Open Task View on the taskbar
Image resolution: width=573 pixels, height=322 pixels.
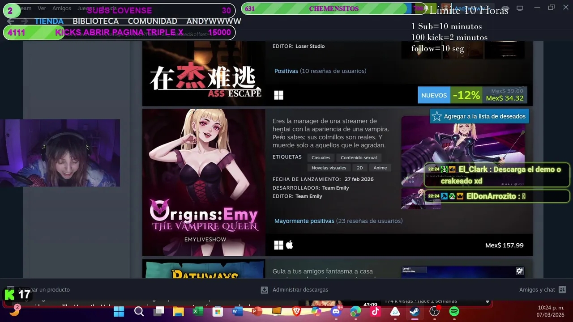(x=159, y=312)
